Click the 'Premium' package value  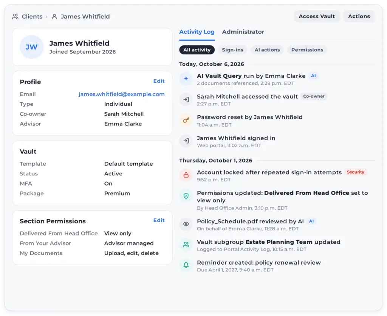tap(117, 194)
